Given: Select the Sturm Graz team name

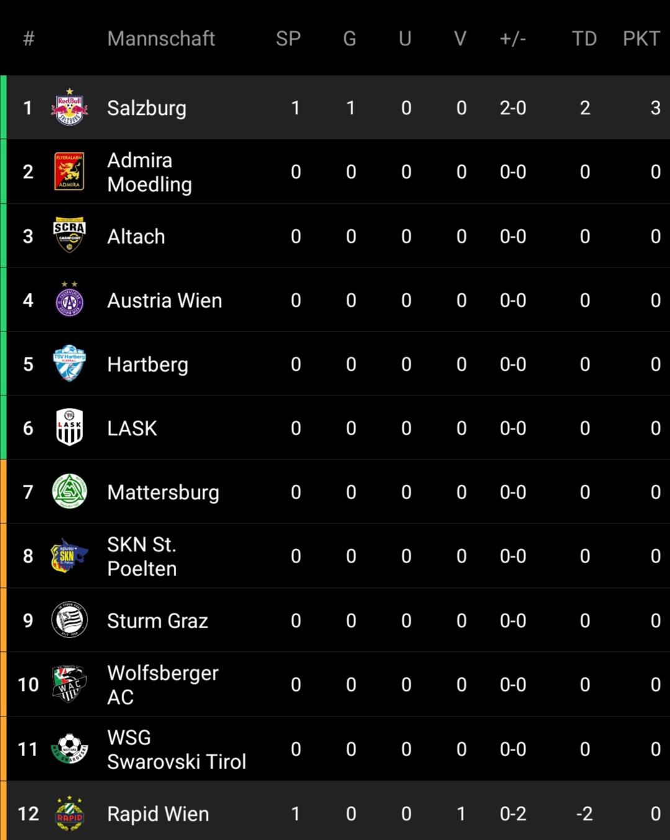Looking at the screenshot, I should pyautogui.click(x=158, y=621).
